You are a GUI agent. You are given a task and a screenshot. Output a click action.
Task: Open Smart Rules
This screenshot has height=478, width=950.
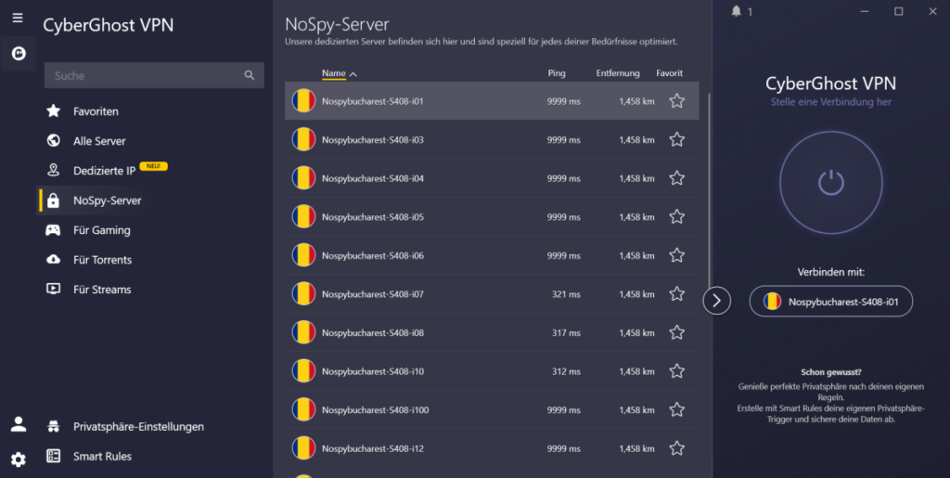coord(102,457)
